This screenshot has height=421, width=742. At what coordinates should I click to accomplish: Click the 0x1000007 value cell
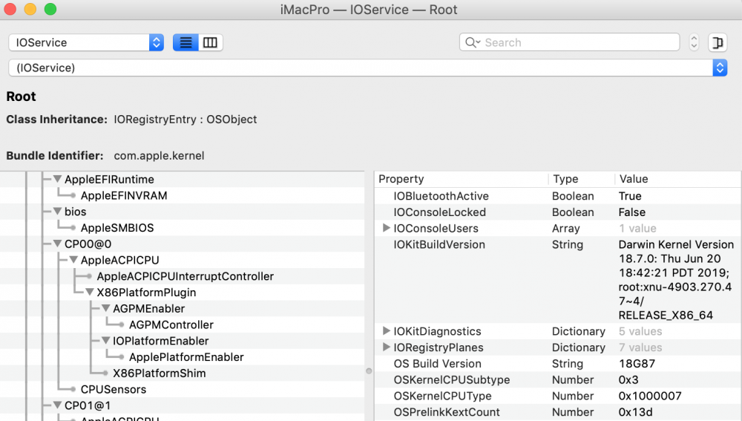coord(650,396)
